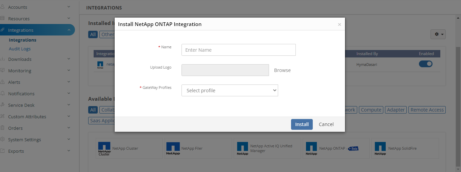
Task: Click the Upload Logo file field
Action: pyautogui.click(x=225, y=70)
